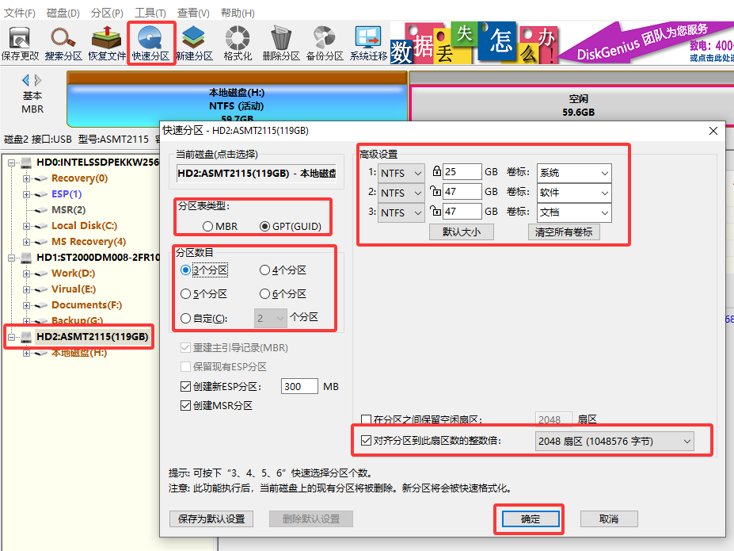
Task: Open partition 1 file system NTFS dropdown
Action: (x=401, y=173)
